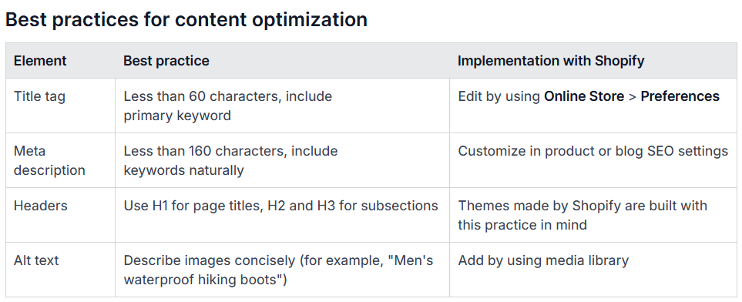The height and width of the screenshot is (302, 742).
Task: Click the 'Use H1 for page titles' cell
Action: [283, 215]
